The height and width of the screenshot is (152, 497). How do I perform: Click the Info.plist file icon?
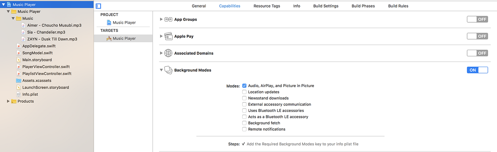point(19,94)
